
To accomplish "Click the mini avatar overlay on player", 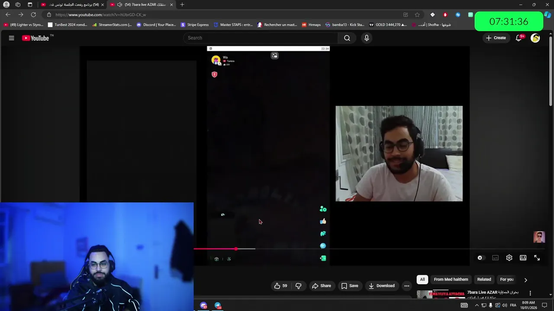I will (539, 237).
